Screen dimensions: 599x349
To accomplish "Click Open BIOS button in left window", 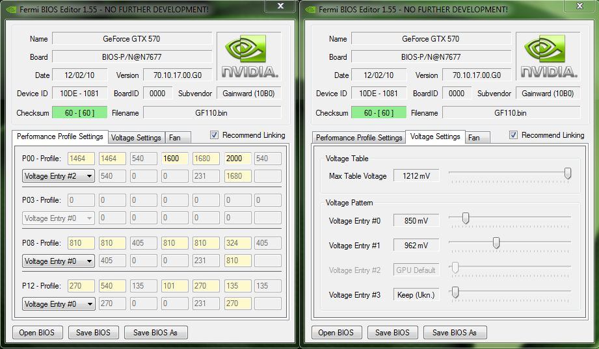I will pos(37,333).
